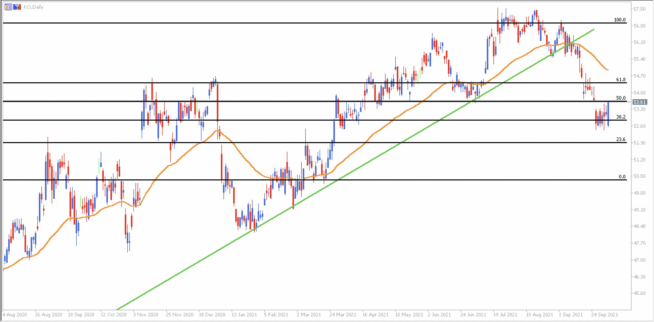Select the 50.0 Fibonacci level label

point(621,98)
